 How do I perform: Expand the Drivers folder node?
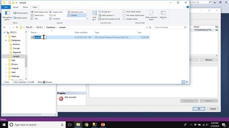(6, 64)
